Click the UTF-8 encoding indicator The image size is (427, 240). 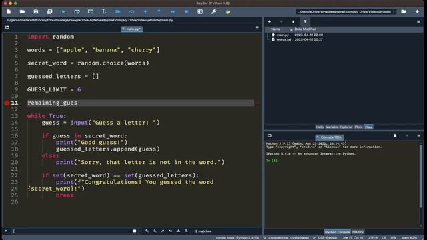pyautogui.click(x=372, y=238)
